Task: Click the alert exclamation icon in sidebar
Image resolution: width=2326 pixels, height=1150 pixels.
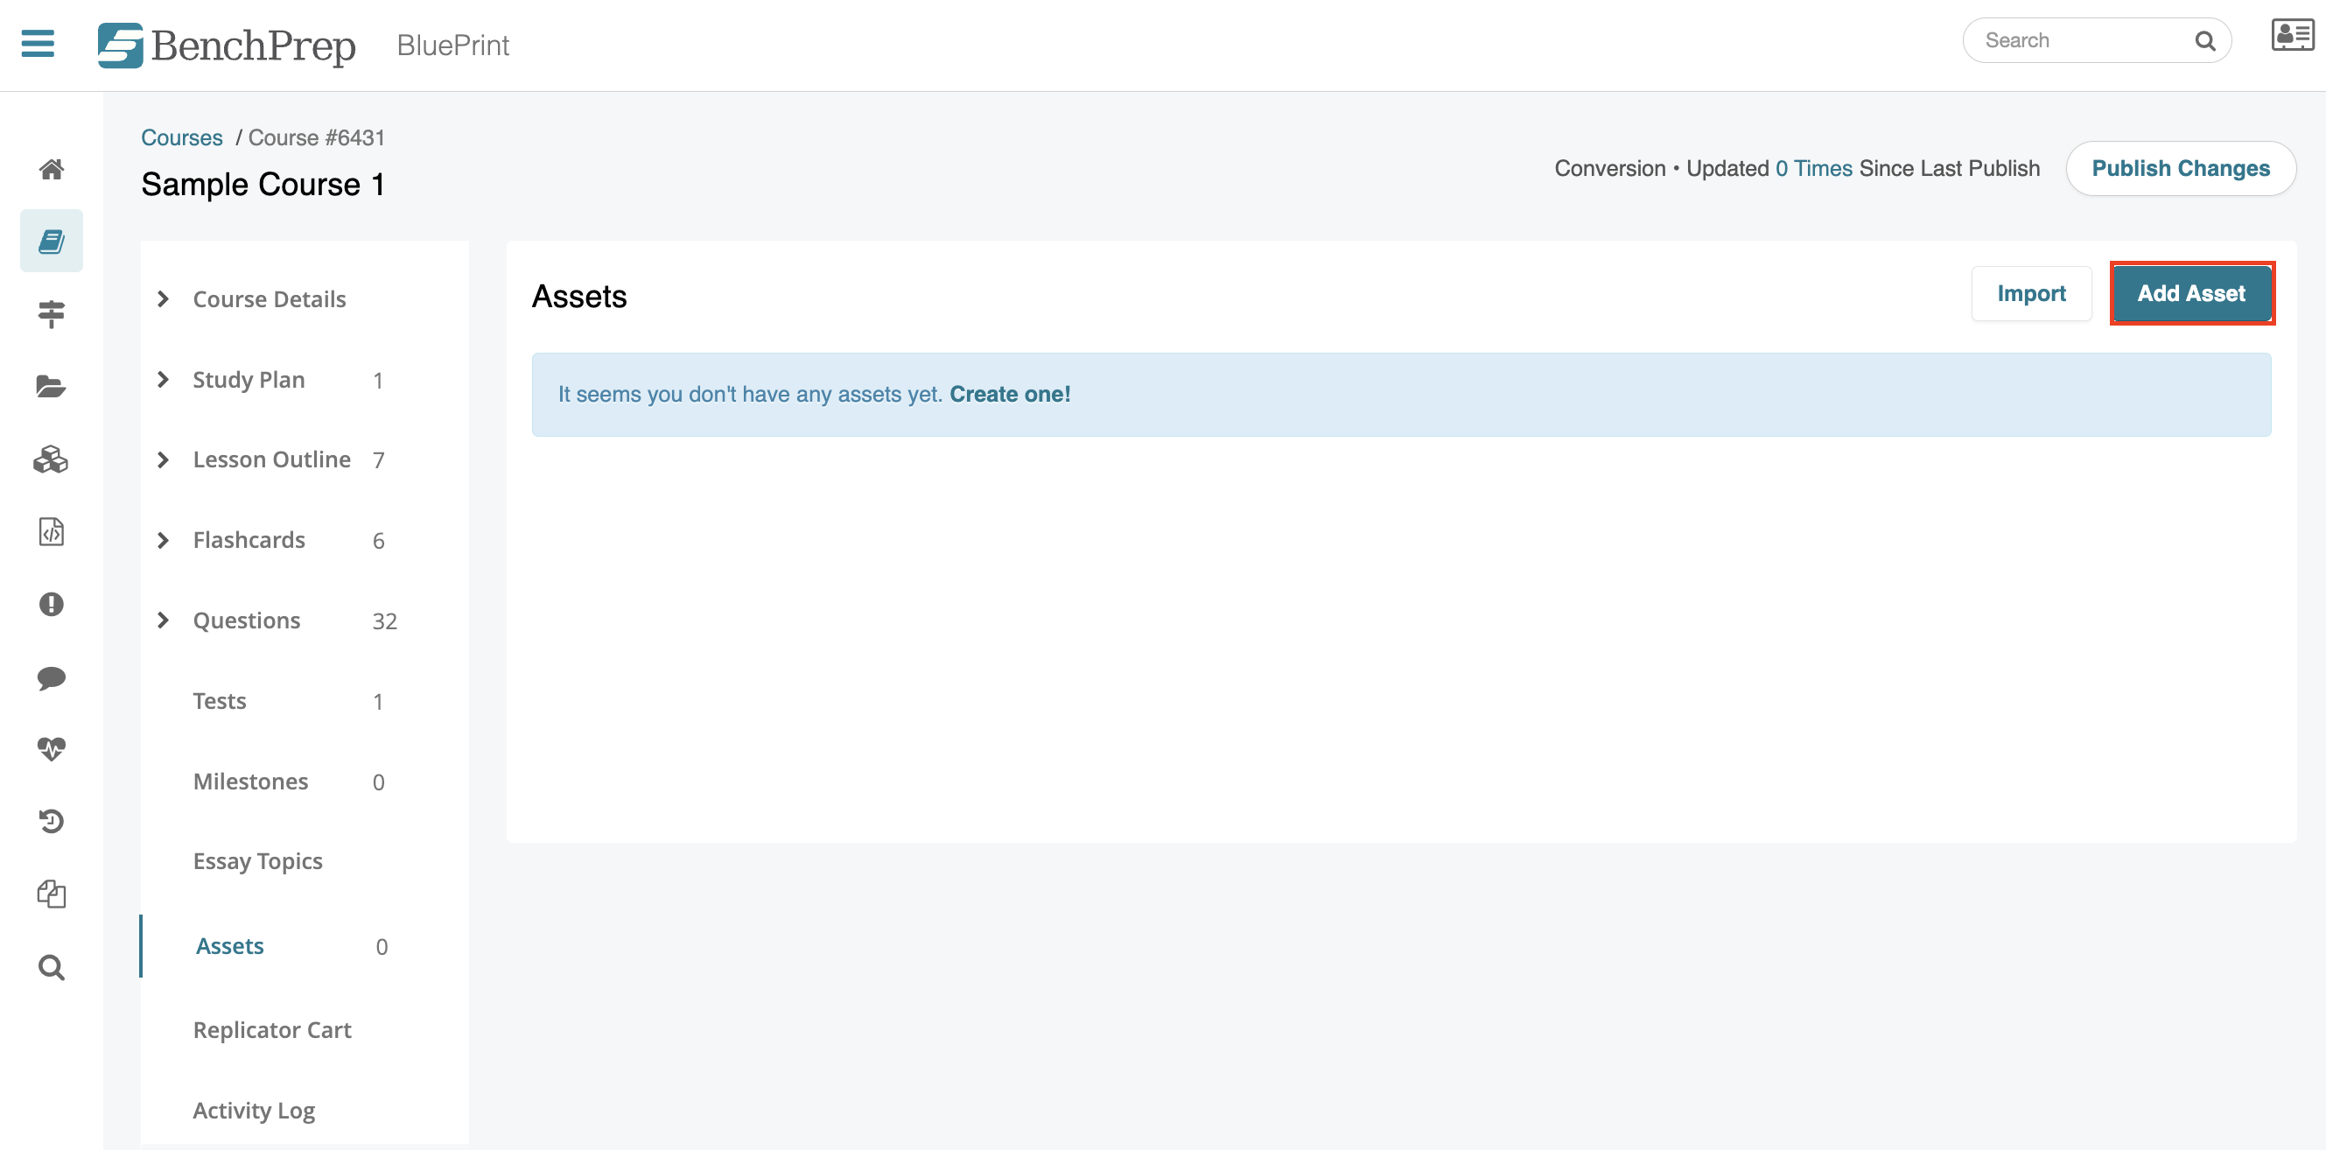Action: tap(52, 605)
